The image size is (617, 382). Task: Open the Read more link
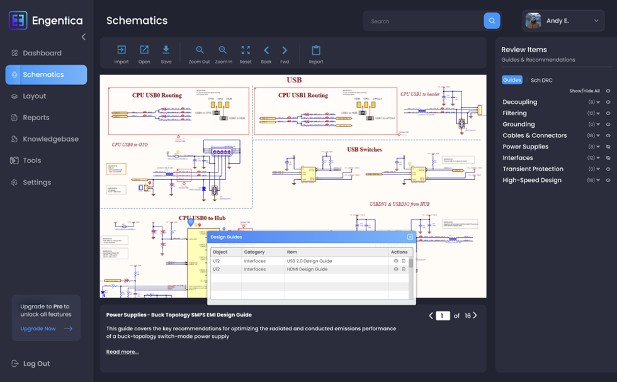click(122, 352)
